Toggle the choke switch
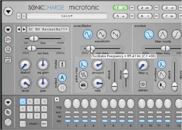 pos(62,64)
